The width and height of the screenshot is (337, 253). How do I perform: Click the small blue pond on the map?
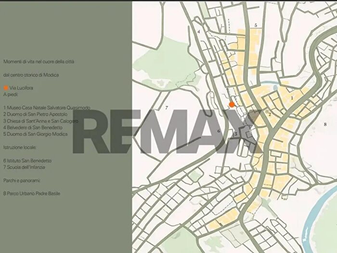(275, 87)
